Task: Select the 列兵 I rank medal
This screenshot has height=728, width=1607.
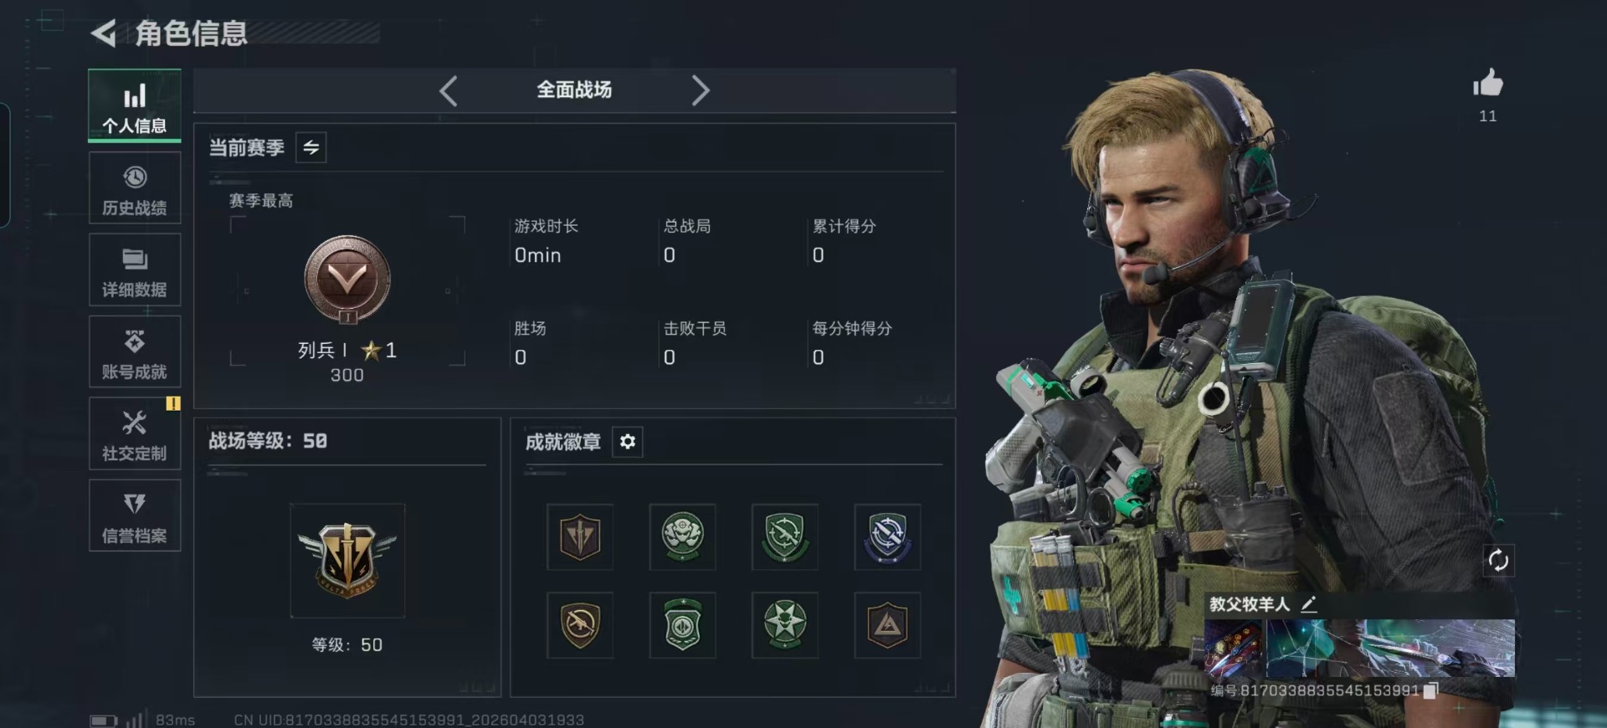Action: (347, 280)
